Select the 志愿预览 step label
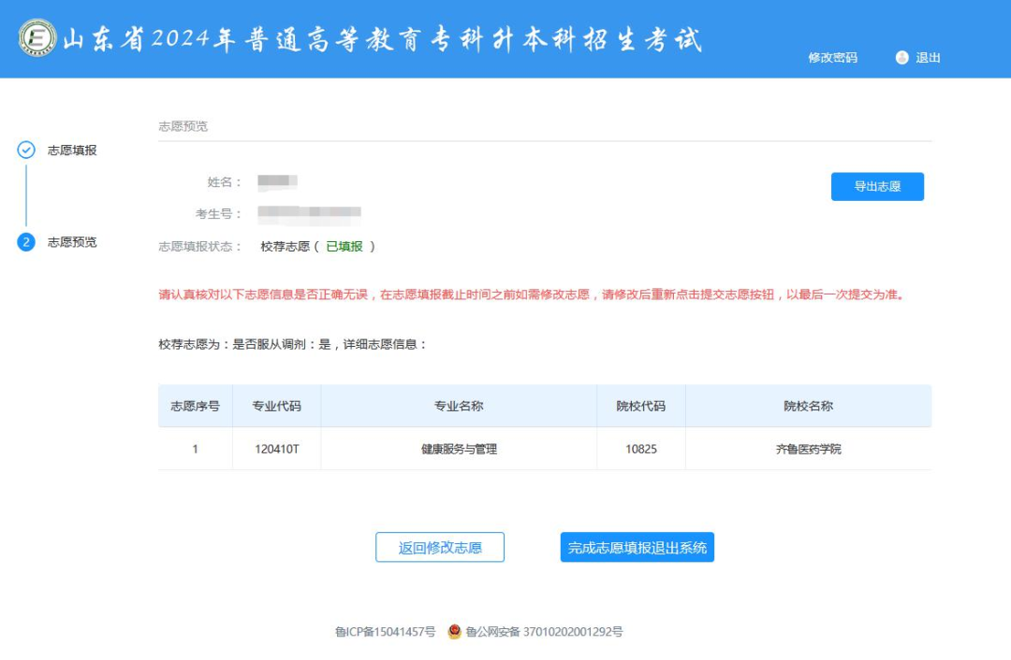 (72, 242)
